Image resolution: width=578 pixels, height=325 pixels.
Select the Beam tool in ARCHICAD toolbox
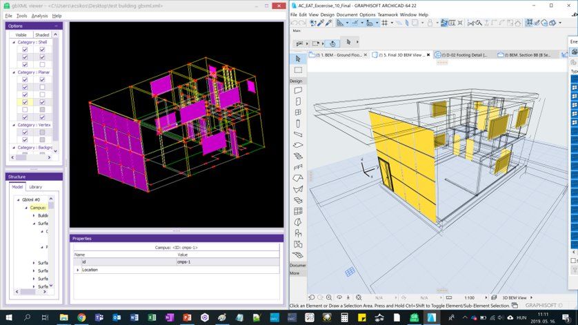298,135
